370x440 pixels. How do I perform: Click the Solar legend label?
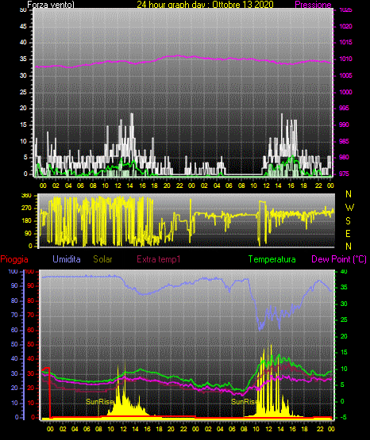click(x=102, y=258)
